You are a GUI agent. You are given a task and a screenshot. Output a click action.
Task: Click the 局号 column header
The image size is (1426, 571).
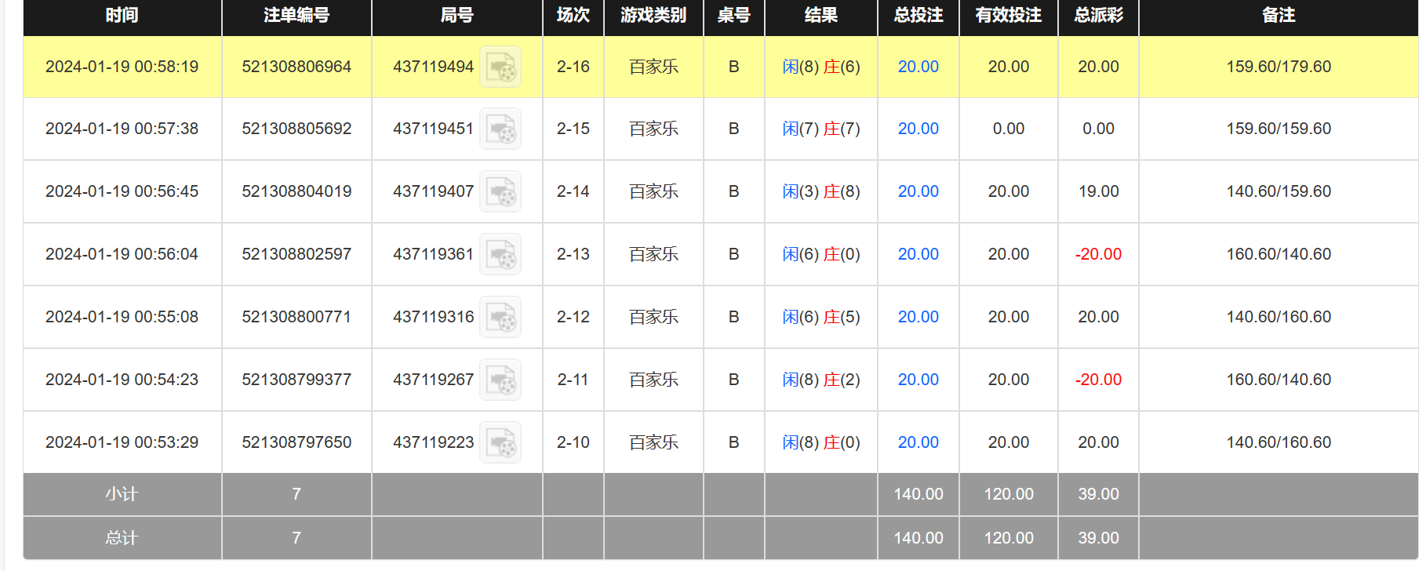[x=457, y=15]
